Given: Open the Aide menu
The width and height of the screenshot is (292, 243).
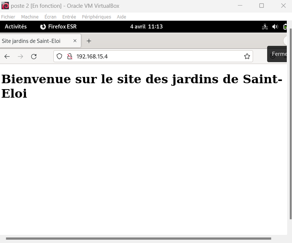Looking at the screenshot, I should [121, 17].
